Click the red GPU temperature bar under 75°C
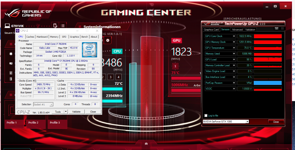The height and width of the screenshot is (150, 295). [186, 78]
